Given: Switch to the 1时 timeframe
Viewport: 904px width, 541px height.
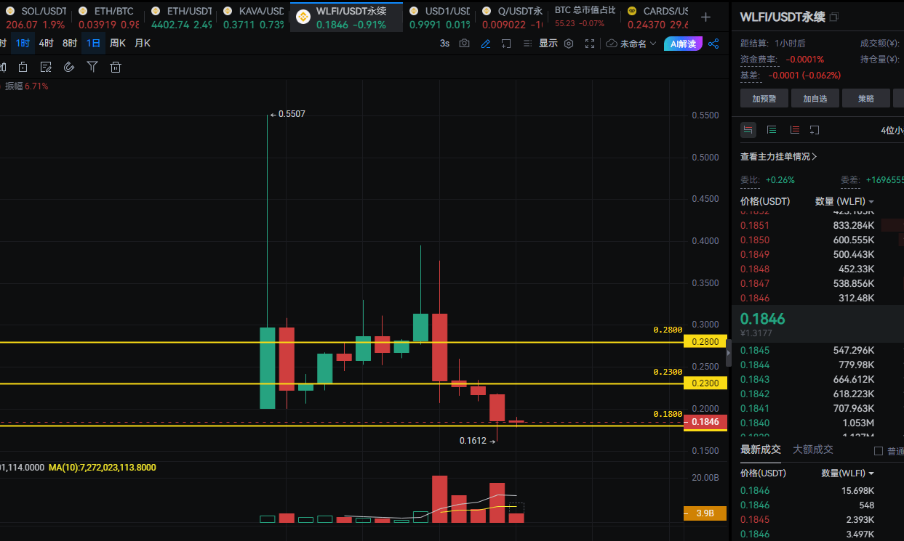Looking at the screenshot, I should (23, 44).
